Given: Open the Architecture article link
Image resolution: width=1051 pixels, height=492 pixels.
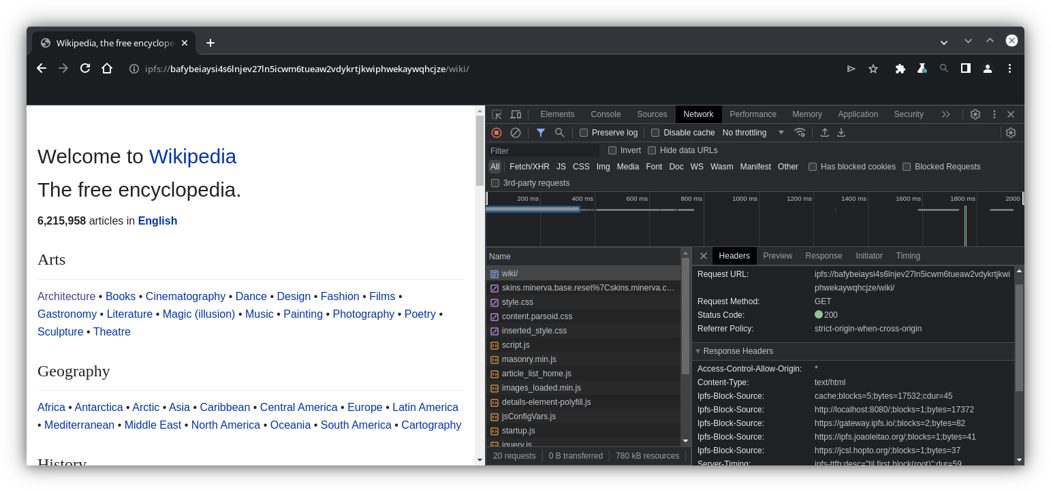Looking at the screenshot, I should click(x=67, y=296).
